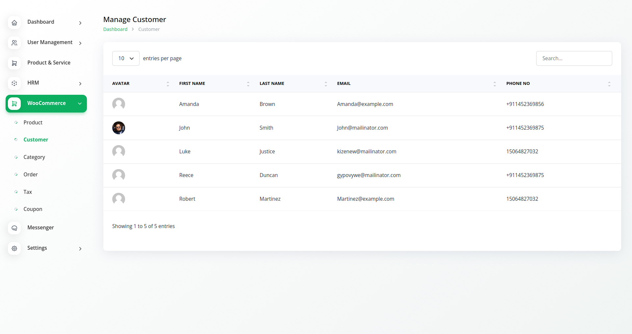The image size is (632, 334).
Task: Click the Dashboard home icon
Action: tap(14, 23)
